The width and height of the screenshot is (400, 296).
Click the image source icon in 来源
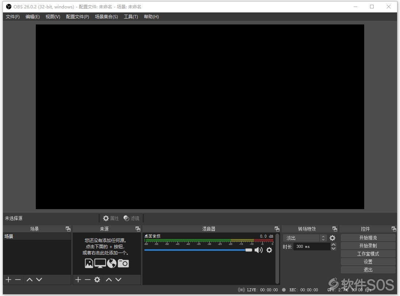coord(89,264)
